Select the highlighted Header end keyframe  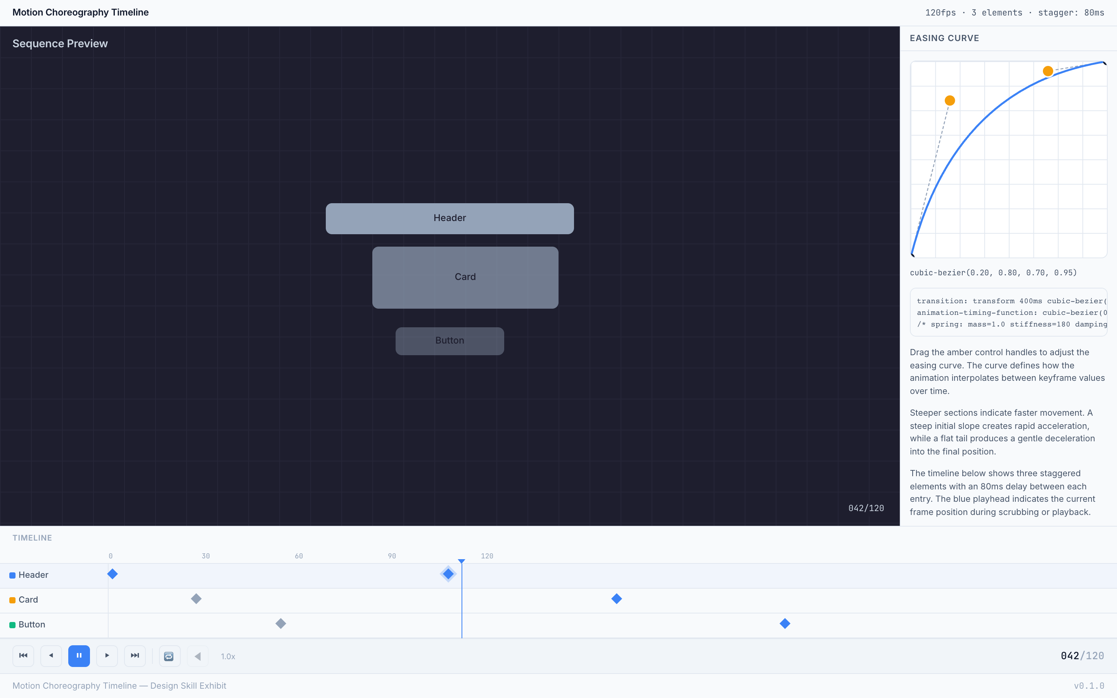[x=448, y=574]
